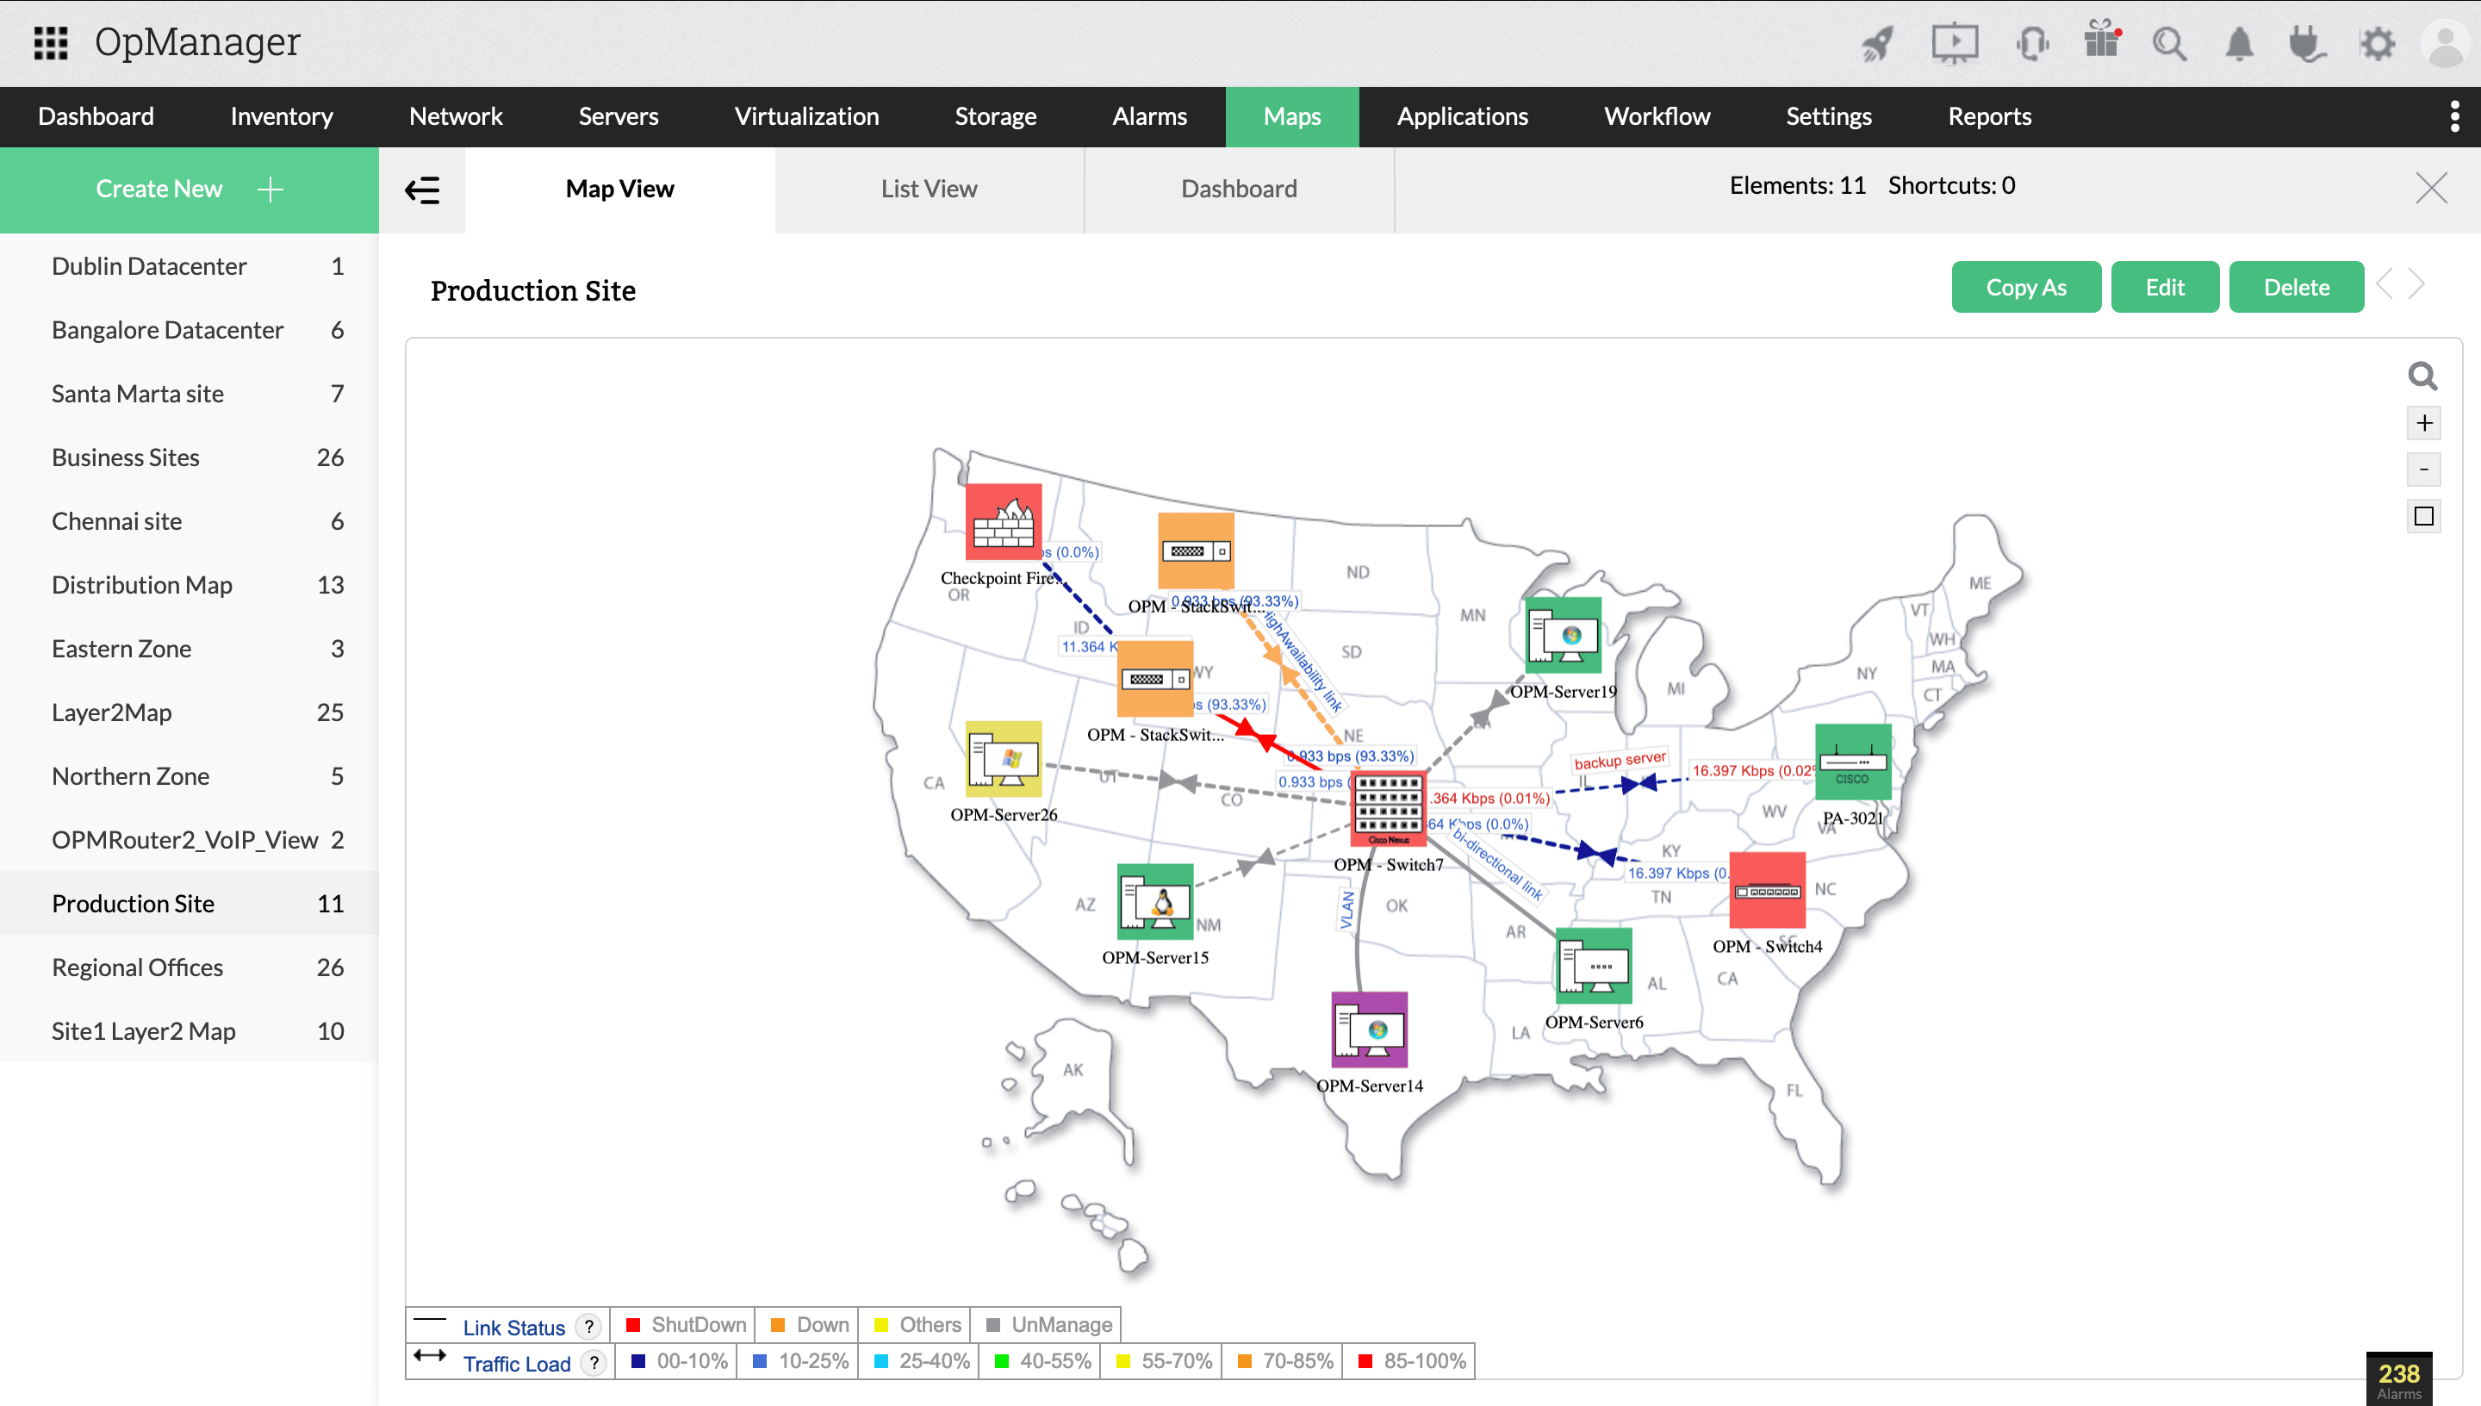Open the Alarms menu item
The height and width of the screenshot is (1406, 2481).
point(1149,117)
